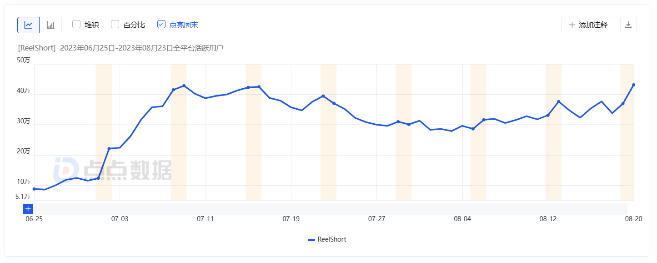
Task: Enable the 百分比 percentage checkbox
Action: coord(115,25)
